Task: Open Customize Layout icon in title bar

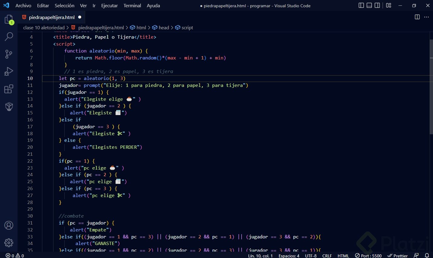Action: pos(389,5)
